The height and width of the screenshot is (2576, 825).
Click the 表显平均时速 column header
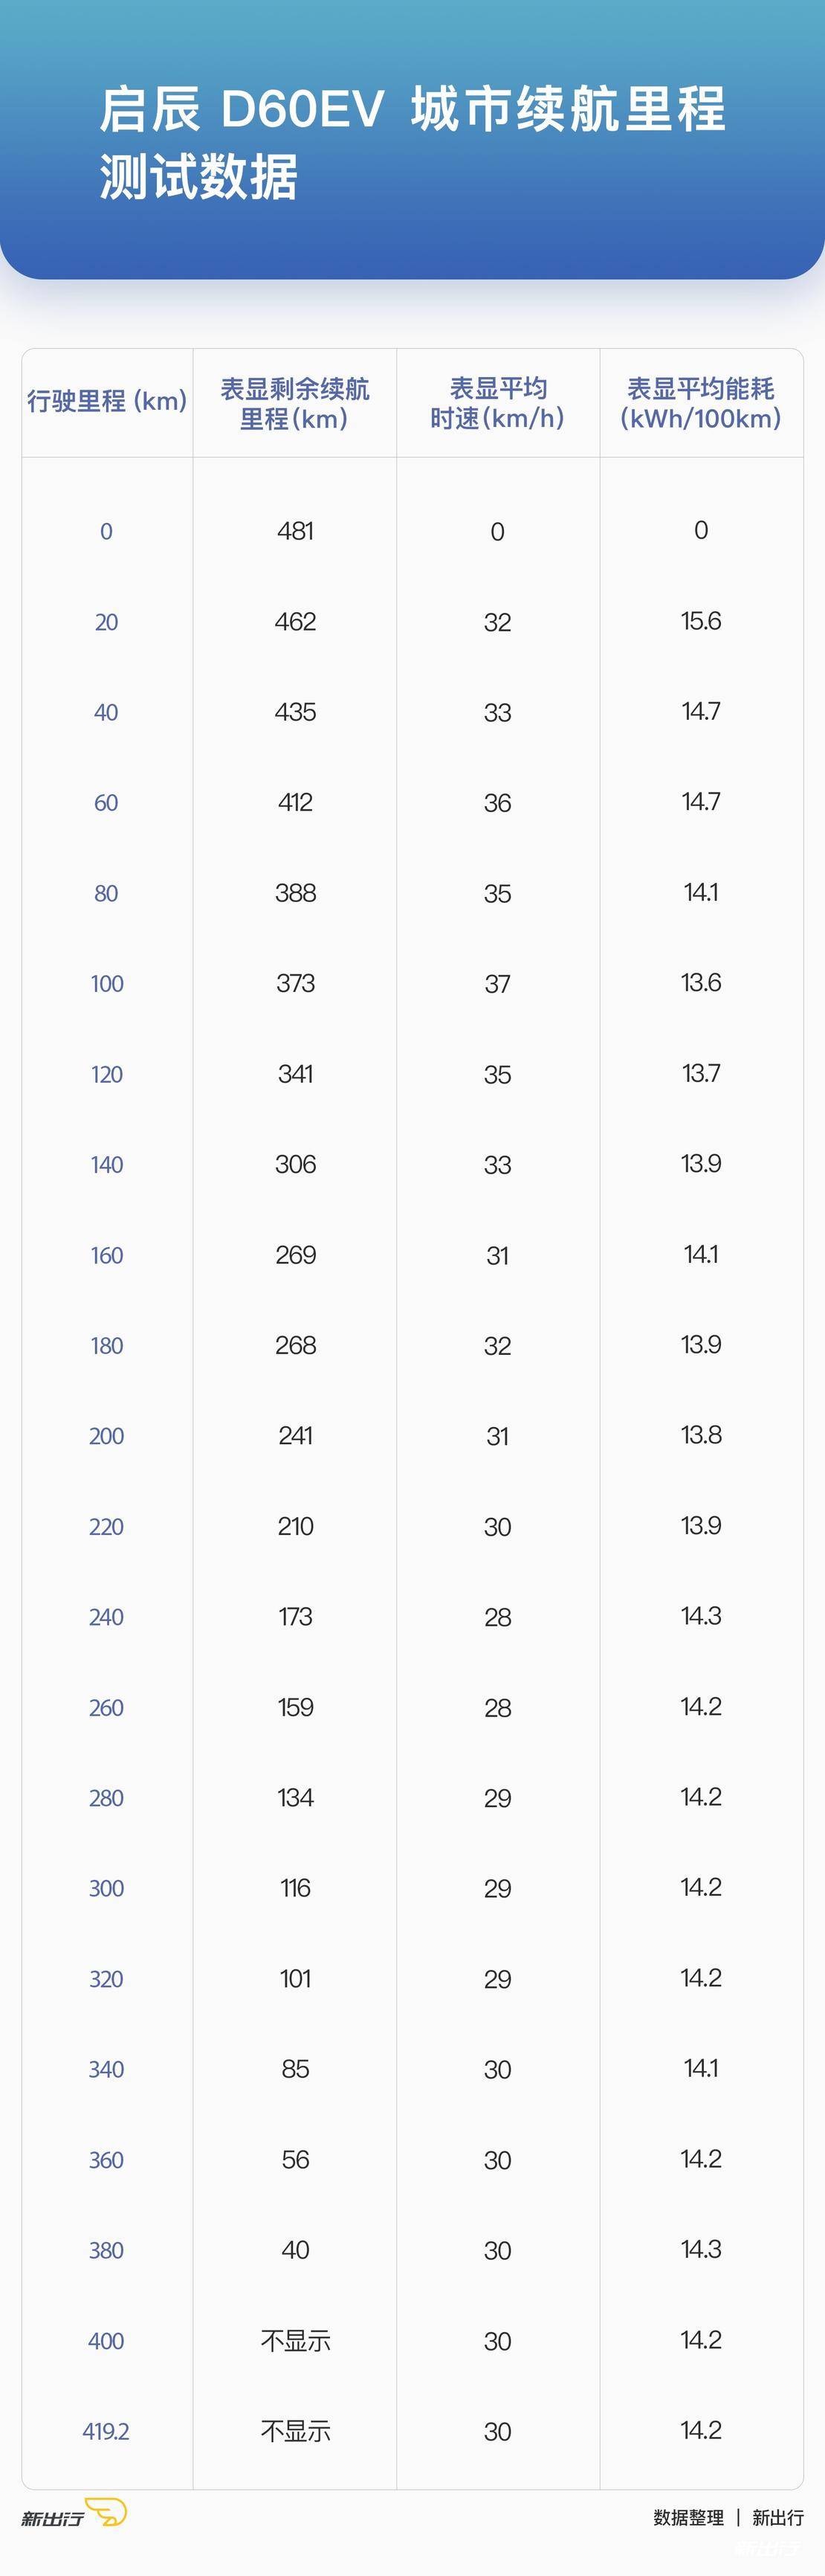tap(498, 403)
